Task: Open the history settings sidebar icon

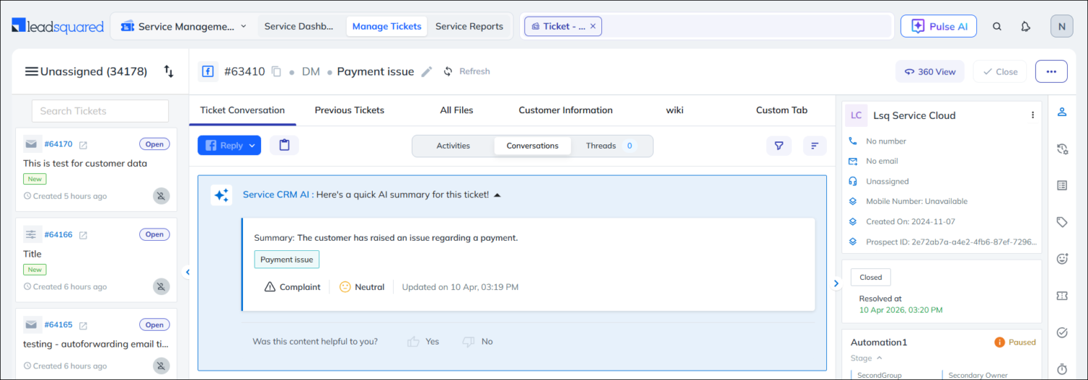Action: pos(1063,149)
